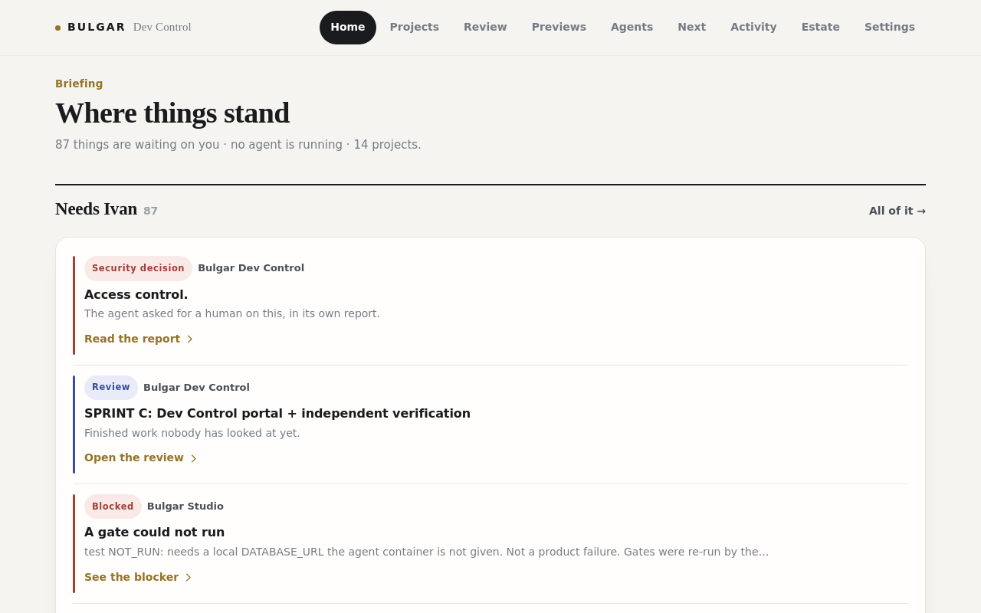
Task: Click the BULGAR brand logo text
Action: click(97, 27)
